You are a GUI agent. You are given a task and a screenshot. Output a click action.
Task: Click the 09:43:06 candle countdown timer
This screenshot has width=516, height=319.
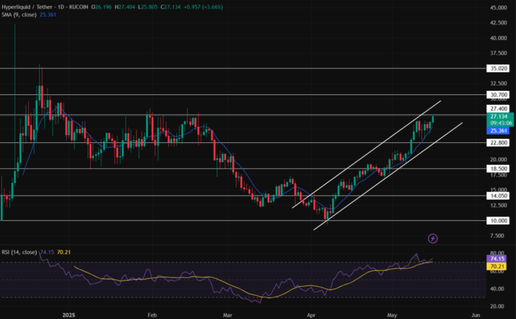[x=501, y=123]
